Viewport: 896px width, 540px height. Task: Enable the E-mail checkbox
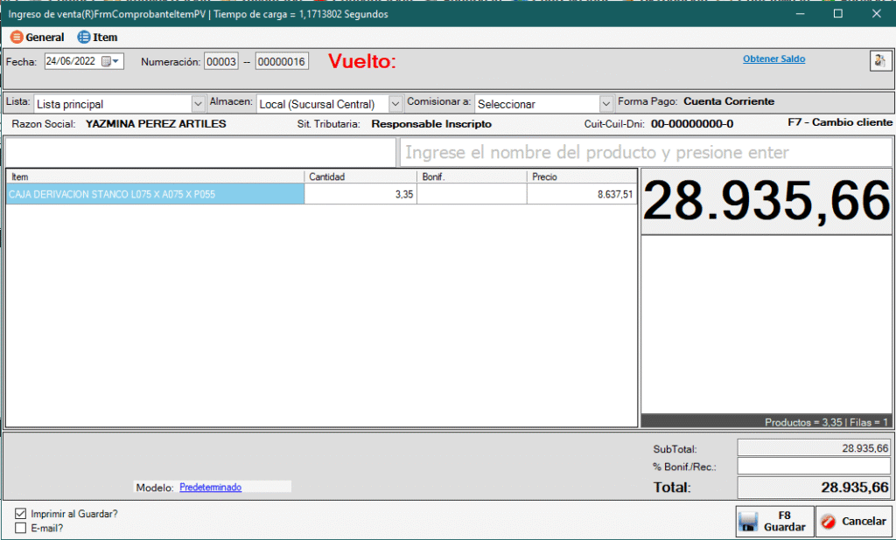click(21, 528)
